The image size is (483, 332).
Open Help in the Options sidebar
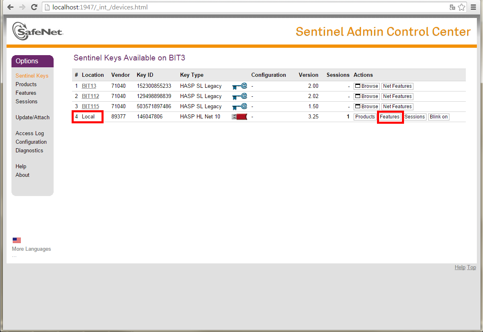click(x=21, y=166)
